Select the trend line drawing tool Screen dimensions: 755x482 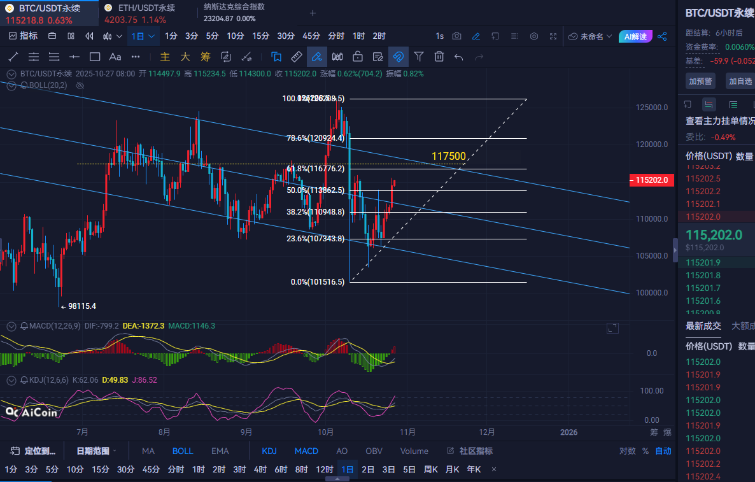(13, 57)
